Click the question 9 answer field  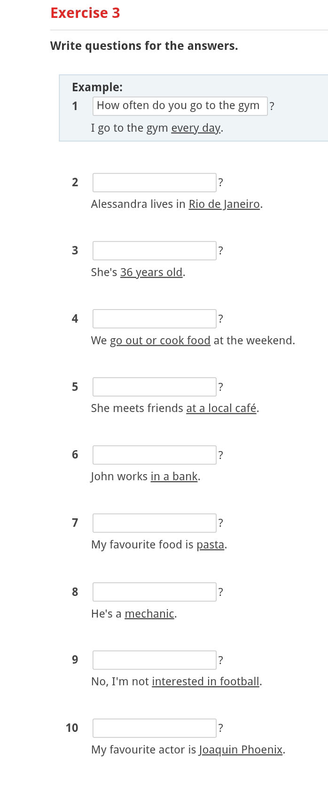point(155,660)
